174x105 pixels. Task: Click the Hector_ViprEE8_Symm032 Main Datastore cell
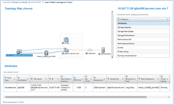pos(149,87)
